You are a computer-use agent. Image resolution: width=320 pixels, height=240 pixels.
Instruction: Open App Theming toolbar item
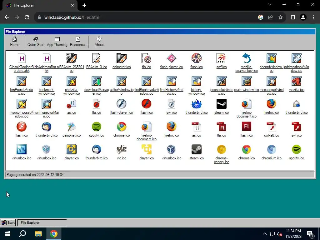point(57,42)
